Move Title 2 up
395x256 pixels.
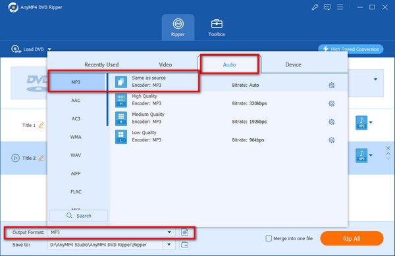click(x=388, y=153)
